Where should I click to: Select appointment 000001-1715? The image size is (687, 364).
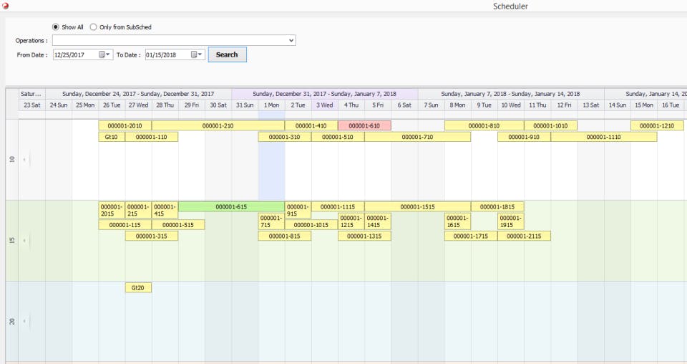[471, 236]
